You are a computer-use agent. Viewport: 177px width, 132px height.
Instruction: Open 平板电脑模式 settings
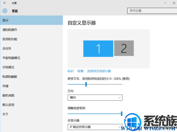[x=32, y=58]
